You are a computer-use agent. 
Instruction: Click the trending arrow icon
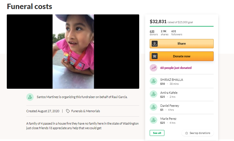[153, 68]
